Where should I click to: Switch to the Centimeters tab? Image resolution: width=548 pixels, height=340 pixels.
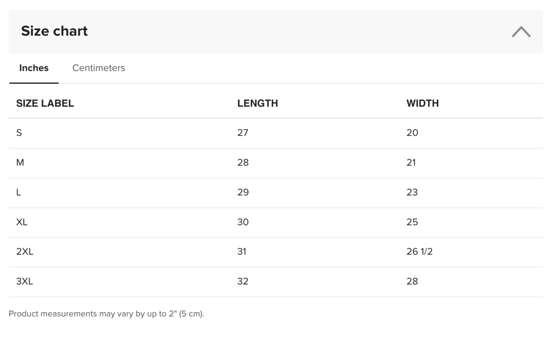tap(99, 68)
